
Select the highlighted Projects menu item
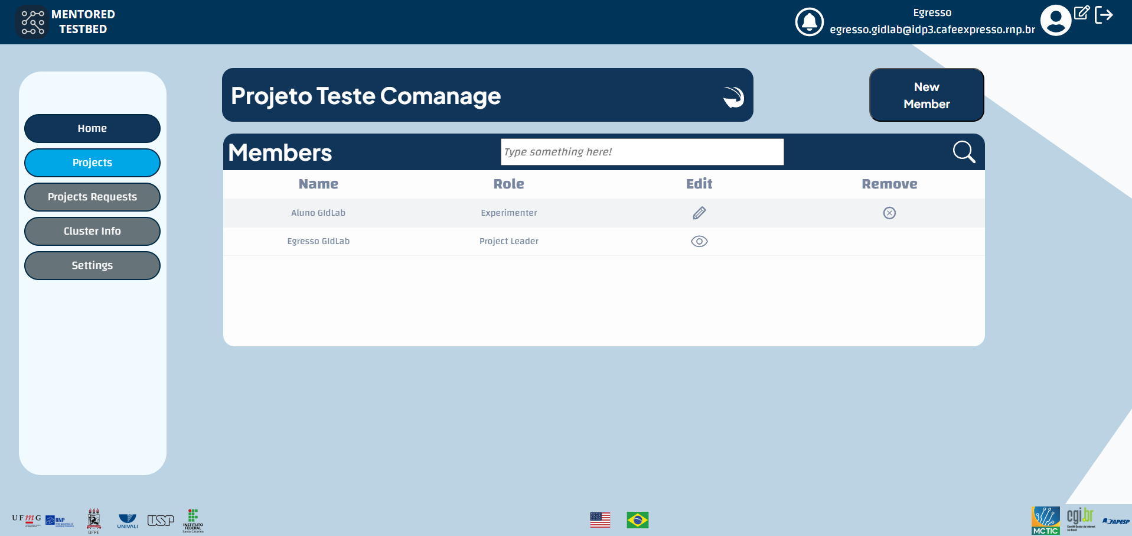(x=92, y=163)
